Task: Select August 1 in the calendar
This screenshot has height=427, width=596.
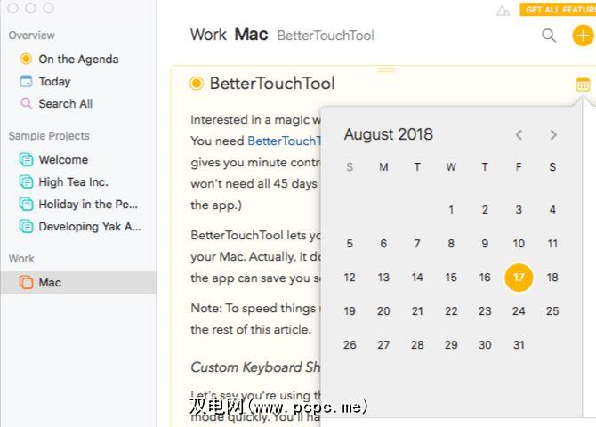Action: coord(451,210)
